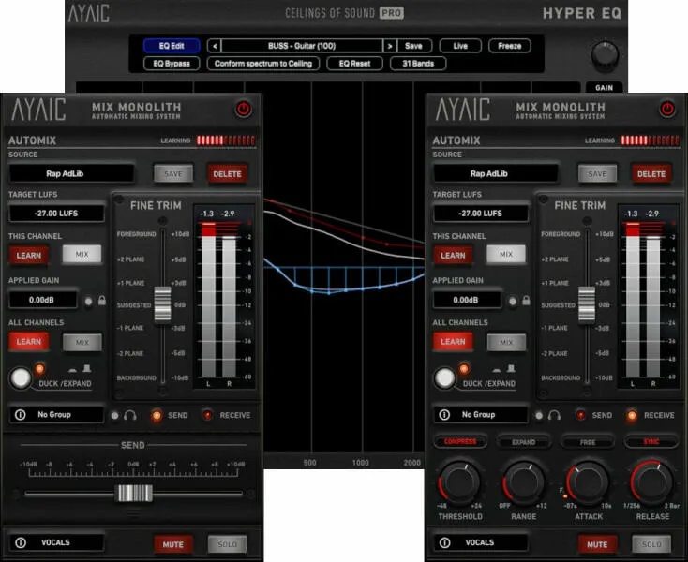
Task: Toggle the dot next to applied gain in right Mix Monolith
Action: click(513, 302)
